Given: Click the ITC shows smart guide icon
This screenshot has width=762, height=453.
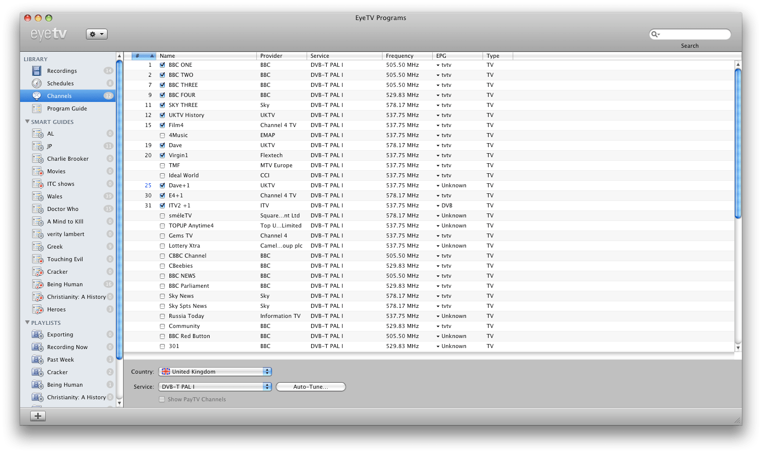Looking at the screenshot, I should click(x=38, y=184).
